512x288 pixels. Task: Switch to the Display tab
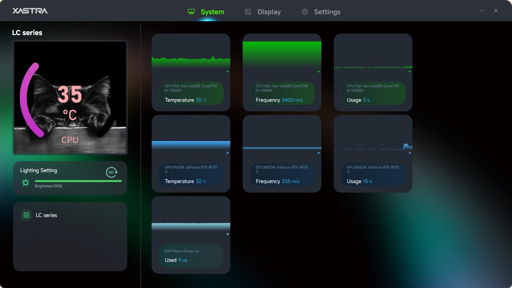263,12
